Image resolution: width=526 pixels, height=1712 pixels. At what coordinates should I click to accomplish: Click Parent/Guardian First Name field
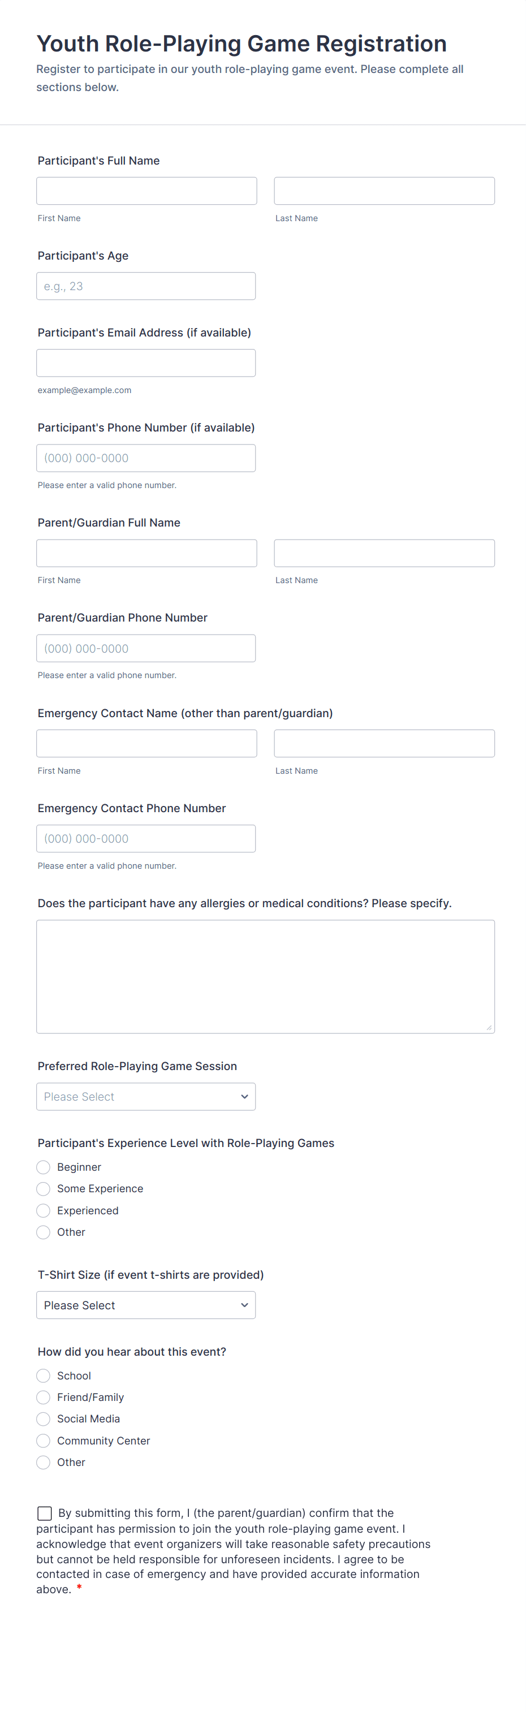146,553
